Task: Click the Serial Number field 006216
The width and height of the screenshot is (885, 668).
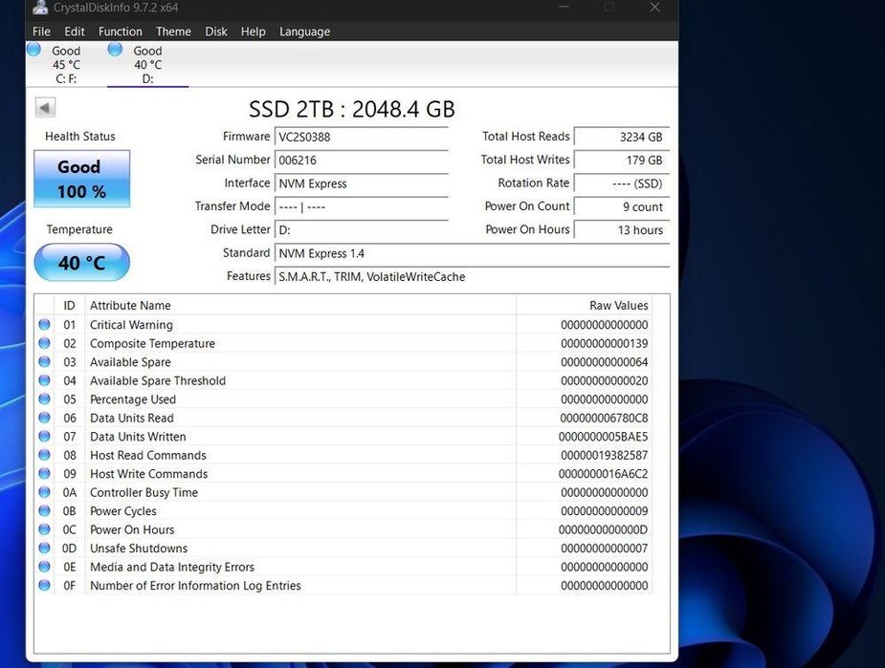Action: pos(362,161)
